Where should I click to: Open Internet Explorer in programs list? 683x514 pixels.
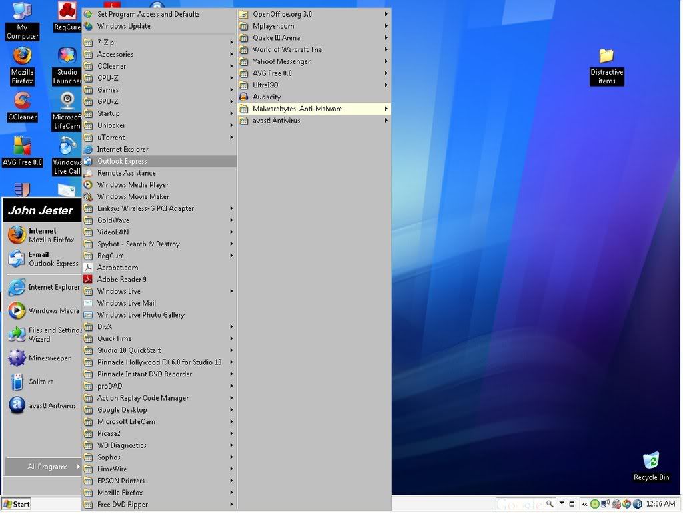pyautogui.click(x=159, y=149)
